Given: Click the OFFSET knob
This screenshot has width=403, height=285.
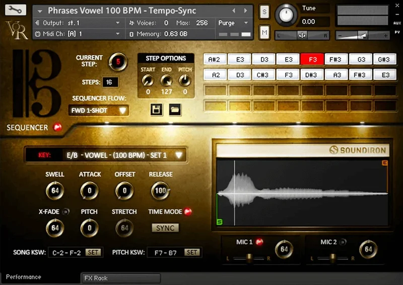Looking at the screenshot, I should point(124,191).
